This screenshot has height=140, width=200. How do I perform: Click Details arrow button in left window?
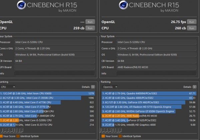(93, 87)
